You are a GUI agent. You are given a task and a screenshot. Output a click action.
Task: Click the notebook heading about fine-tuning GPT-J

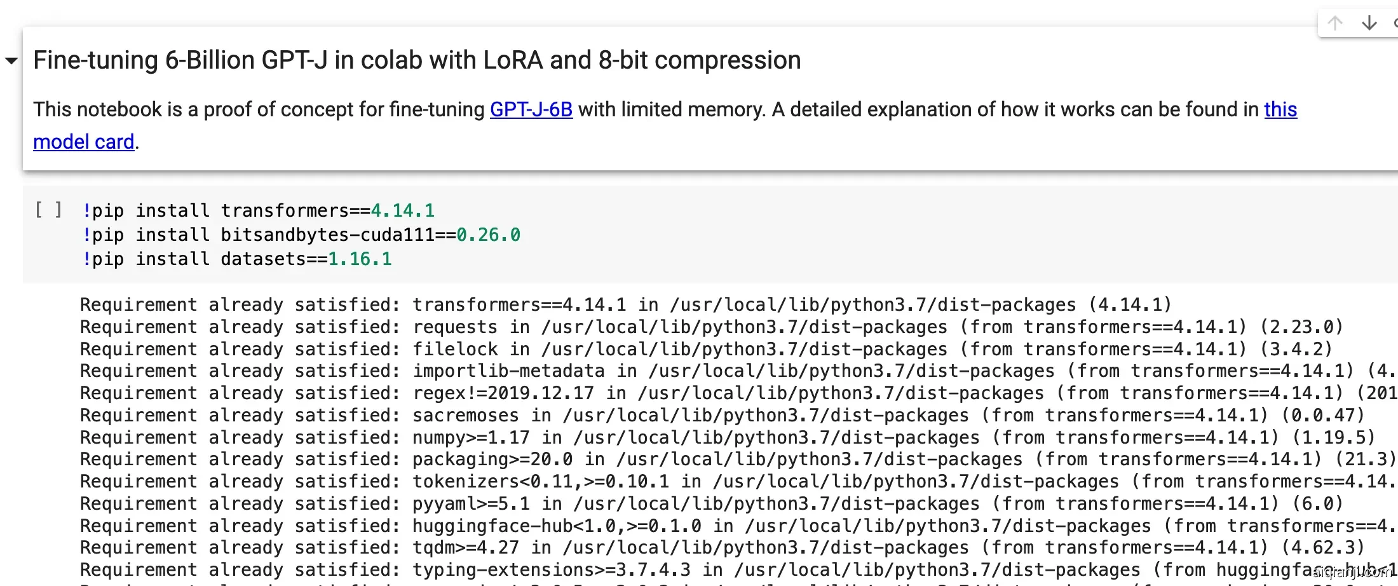tap(416, 60)
